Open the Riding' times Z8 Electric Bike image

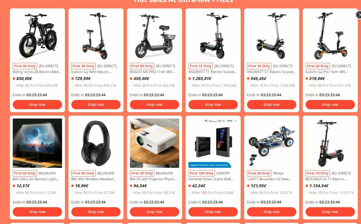37,36
